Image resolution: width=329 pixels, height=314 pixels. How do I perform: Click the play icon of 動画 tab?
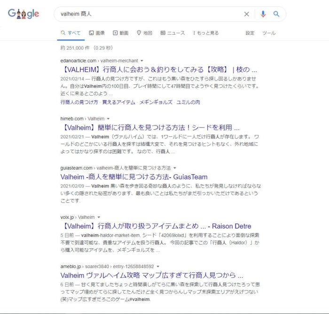(115, 33)
